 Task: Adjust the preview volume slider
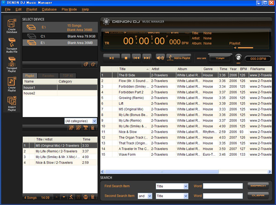pyautogui.click(x=245, y=48)
